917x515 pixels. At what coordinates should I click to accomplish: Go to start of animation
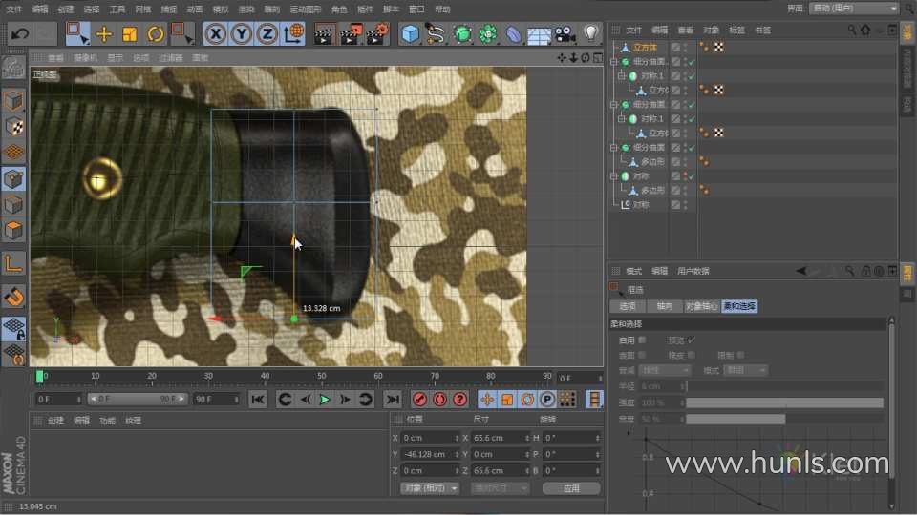(x=257, y=400)
